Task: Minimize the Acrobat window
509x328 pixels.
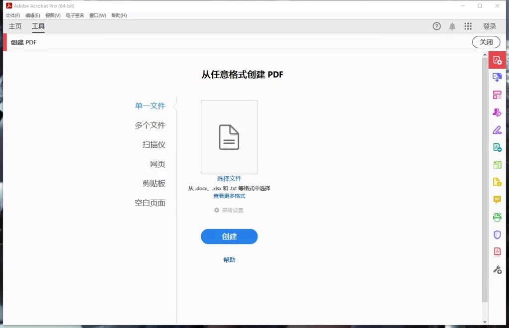Action: [x=463, y=5]
